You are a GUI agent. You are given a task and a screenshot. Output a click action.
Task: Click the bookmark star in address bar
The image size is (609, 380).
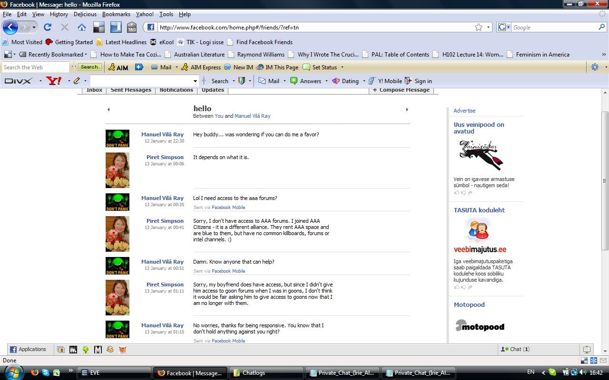pyautogui.click(x=479, y=27)
